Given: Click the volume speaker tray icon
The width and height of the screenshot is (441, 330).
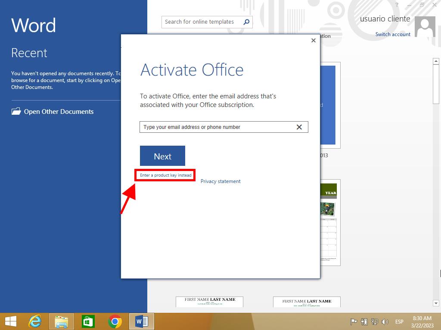Looking at the screenshot, I should (x=385, y=322).
